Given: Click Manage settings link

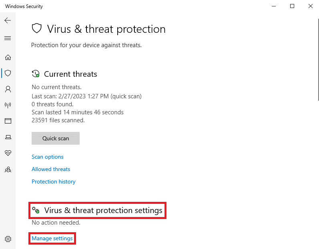Looking at the screenshot, I should click(52, 238).
